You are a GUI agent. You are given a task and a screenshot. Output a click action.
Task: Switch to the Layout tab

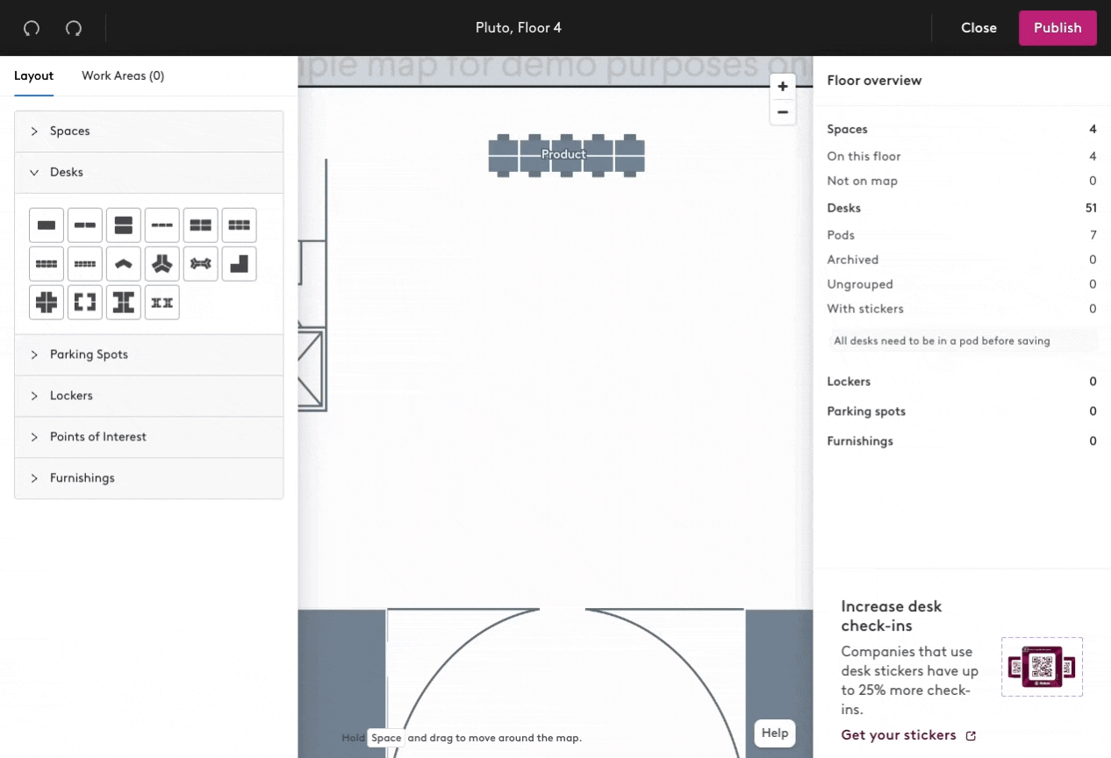coord(34,76)
